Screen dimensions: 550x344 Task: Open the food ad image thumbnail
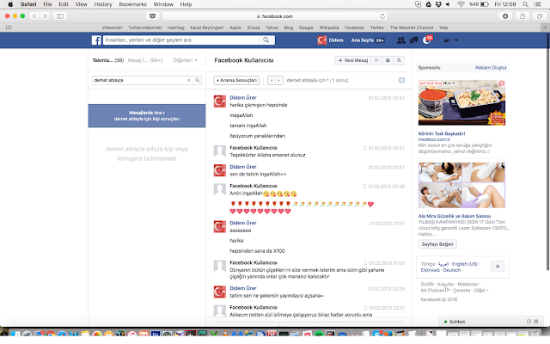tap(461, 103)
